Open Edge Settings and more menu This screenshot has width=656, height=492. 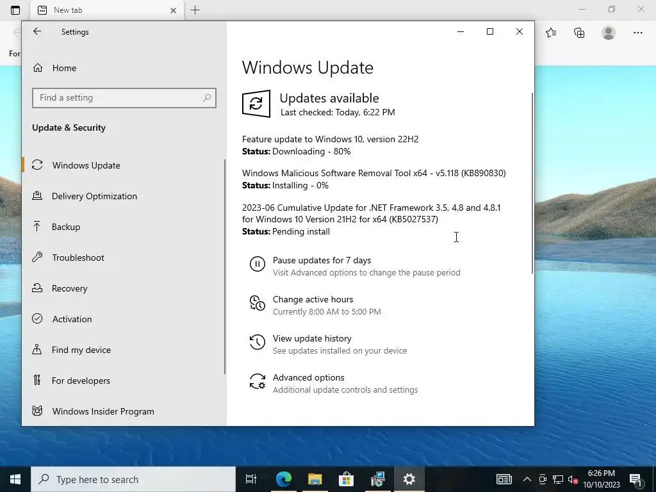(x=637, y=33)
